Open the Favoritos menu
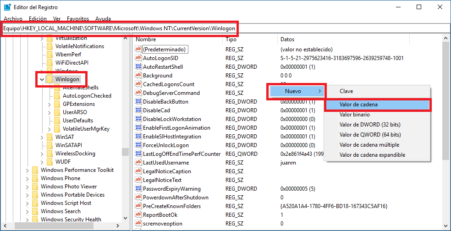 click(x=78, y=19)
